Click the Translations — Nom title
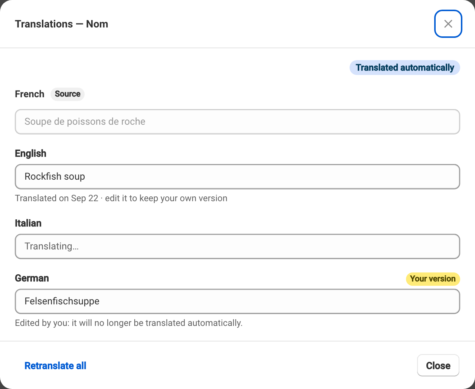475x389 pixels. pyautogui.click(x=62, y=24)
